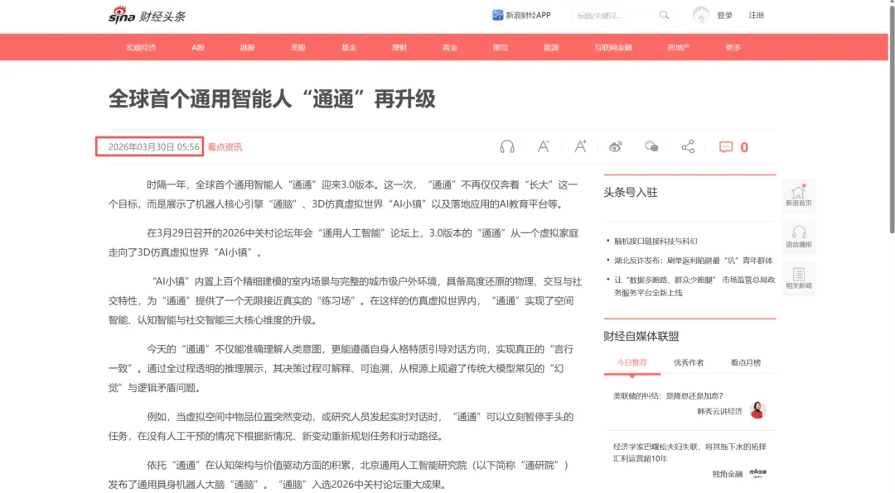Open 美股 navigation item
Viewport: 895px width, 493px height.
click(298, 47)
